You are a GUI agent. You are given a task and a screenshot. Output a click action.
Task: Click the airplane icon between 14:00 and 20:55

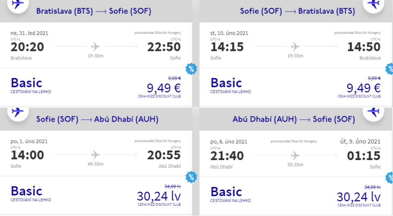click(x=96, y=155)
